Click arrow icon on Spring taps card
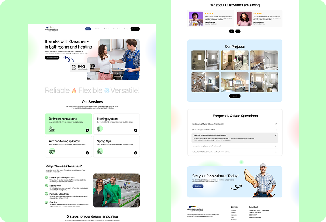326x222 pixels. 135,152
